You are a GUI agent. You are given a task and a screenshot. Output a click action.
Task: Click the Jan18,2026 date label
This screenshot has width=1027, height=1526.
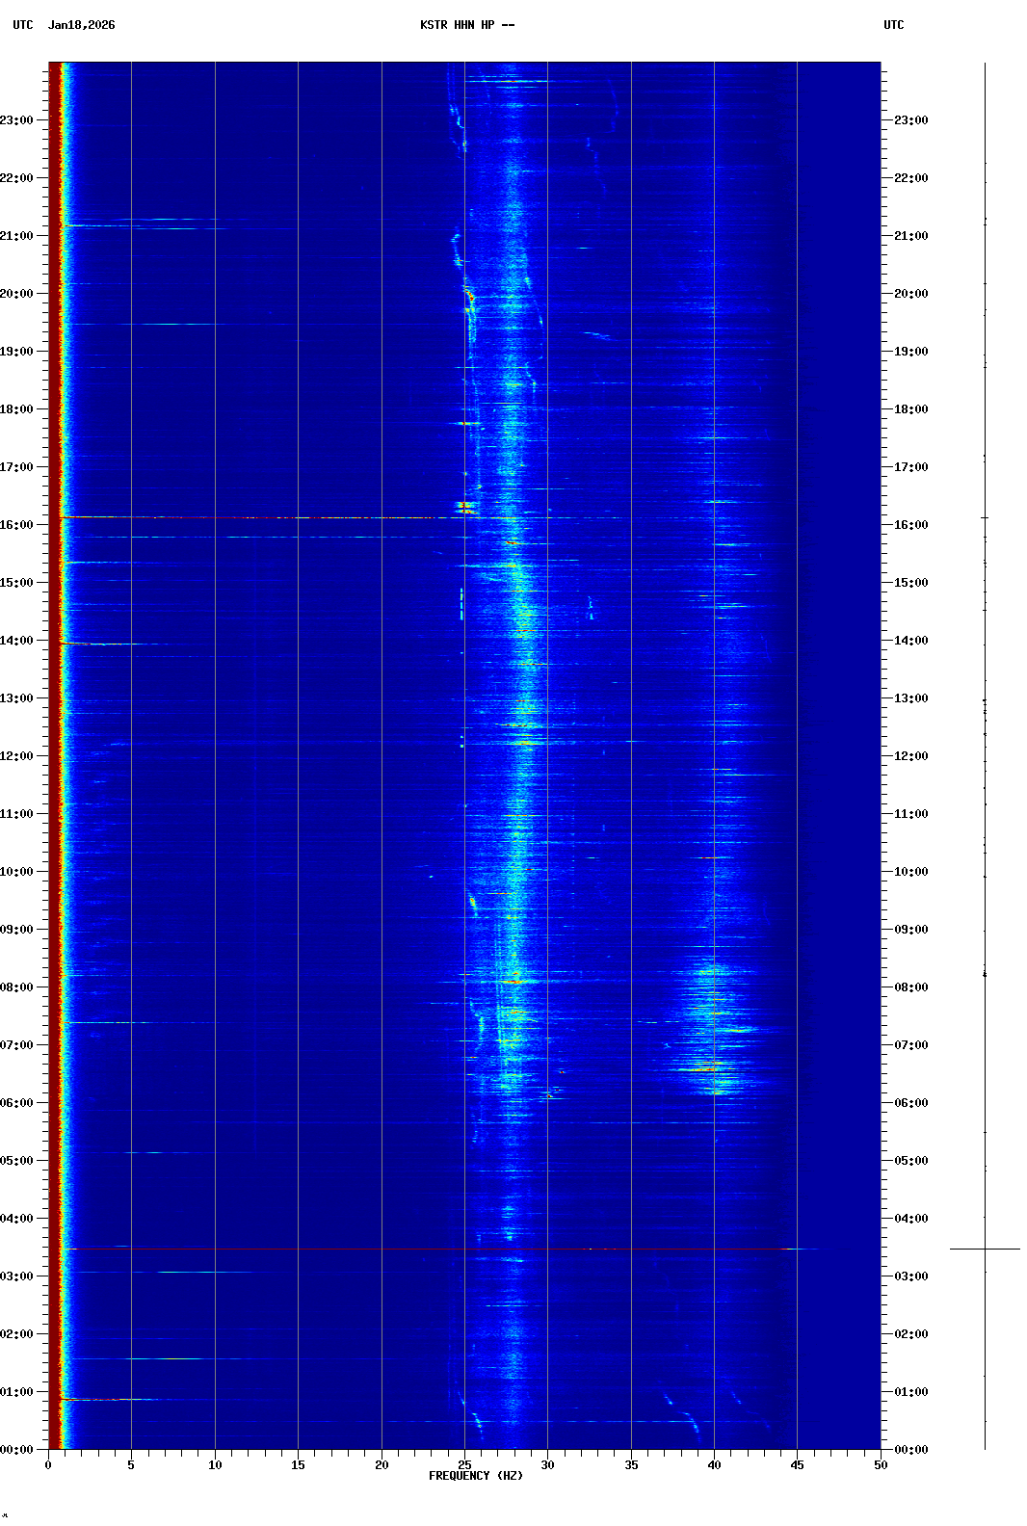point(81,25)
